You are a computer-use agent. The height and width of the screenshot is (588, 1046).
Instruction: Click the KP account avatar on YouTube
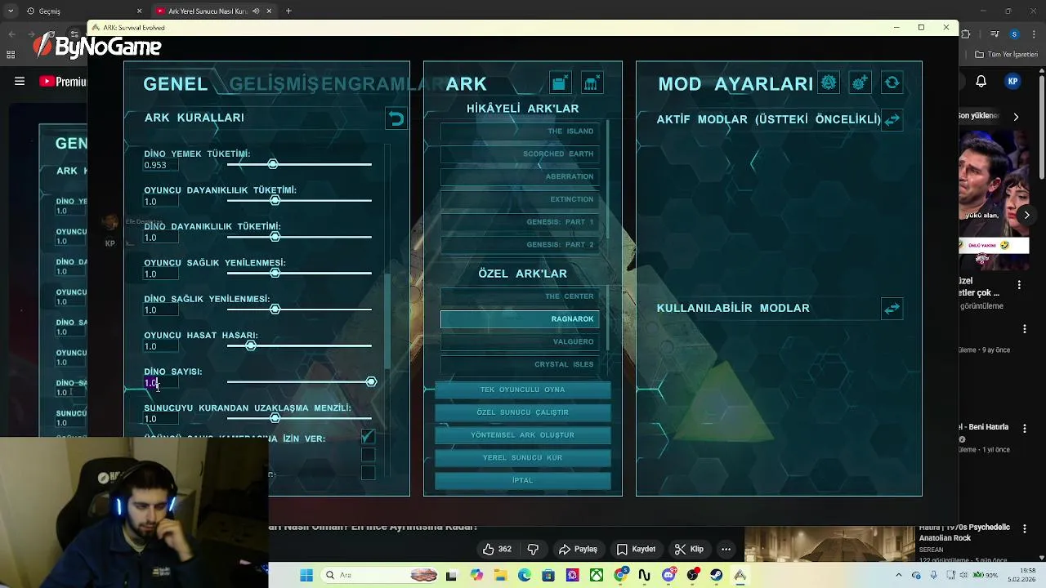(x=1013, y=81)
